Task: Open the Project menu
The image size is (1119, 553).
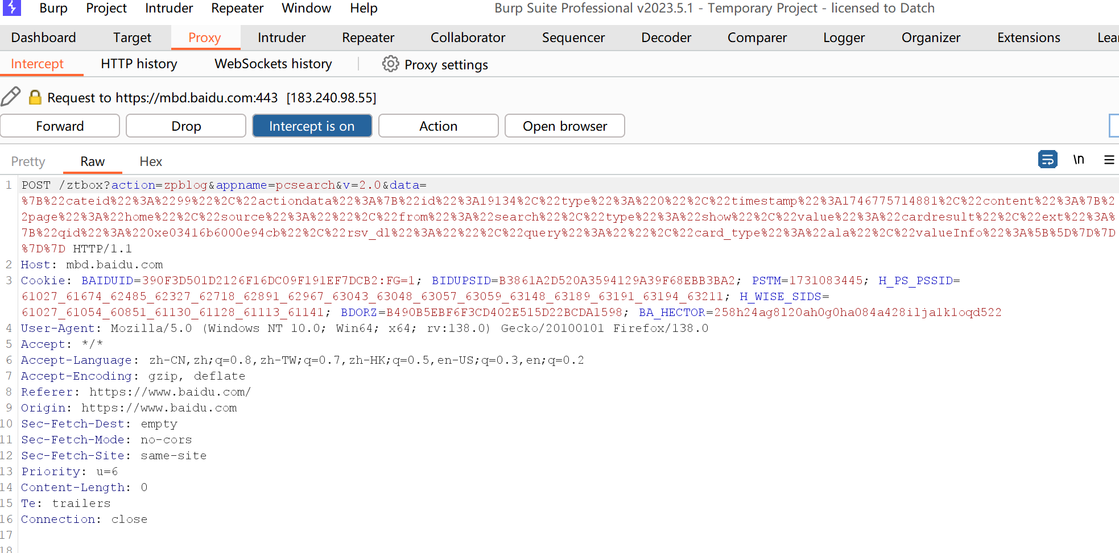Action: coord(106,8)
